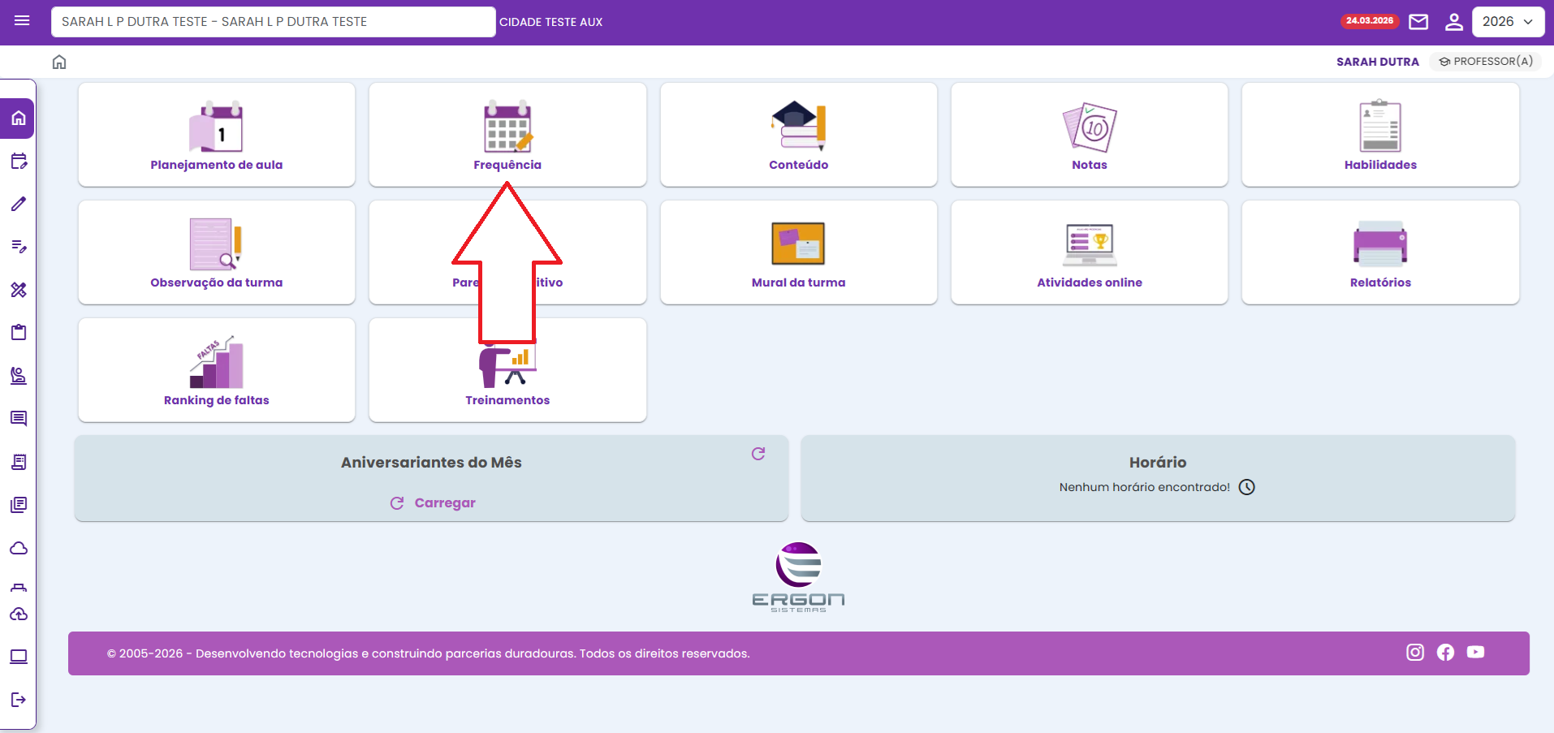Click the PROFESSOR(A) role badge
1554x733 pixels.
coord(1486,62)
